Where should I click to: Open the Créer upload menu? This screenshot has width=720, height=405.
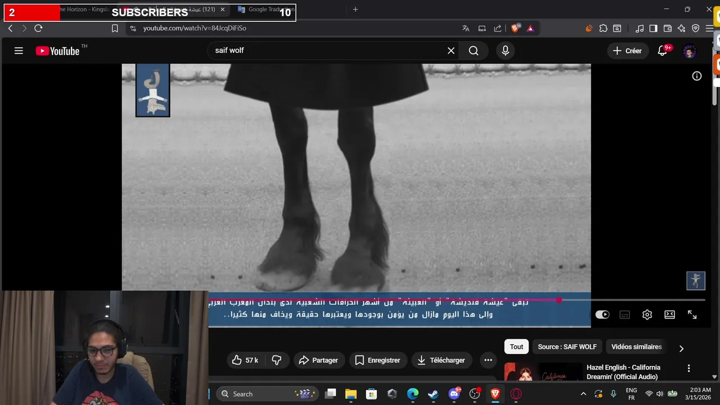[627, 51]
